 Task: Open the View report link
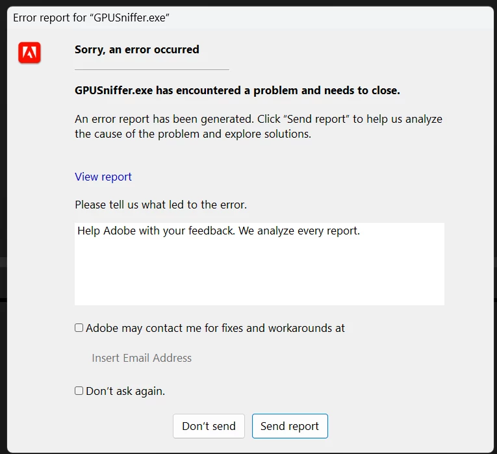click(x=103, y=177)
